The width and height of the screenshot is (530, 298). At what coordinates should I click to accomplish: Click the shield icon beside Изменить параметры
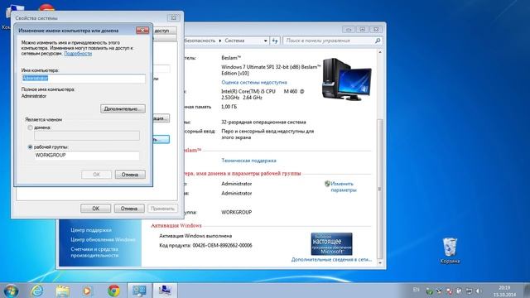click(x=327, y=184)
